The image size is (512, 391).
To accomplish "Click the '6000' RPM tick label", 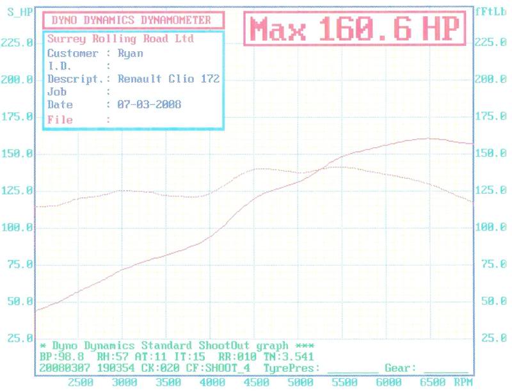I will (x=388, y=382).
